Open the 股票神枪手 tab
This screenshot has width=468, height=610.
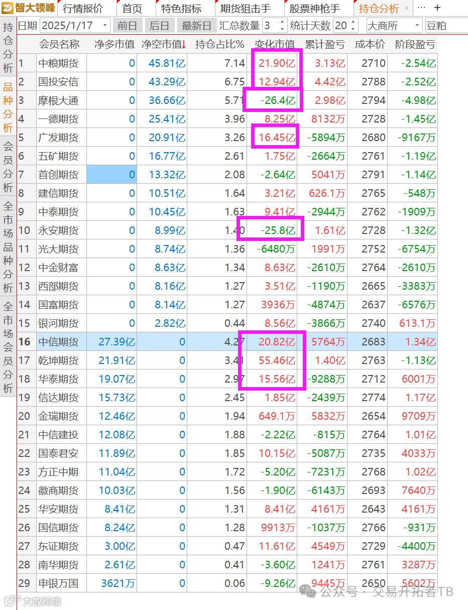pos(314,9)
